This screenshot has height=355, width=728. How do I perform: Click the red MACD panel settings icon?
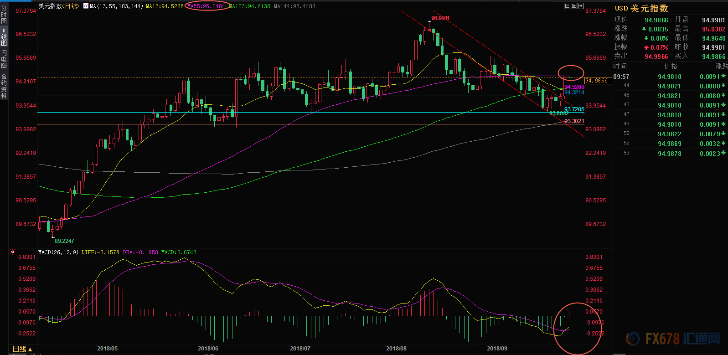pyautogui.click(x=13, y=252)
